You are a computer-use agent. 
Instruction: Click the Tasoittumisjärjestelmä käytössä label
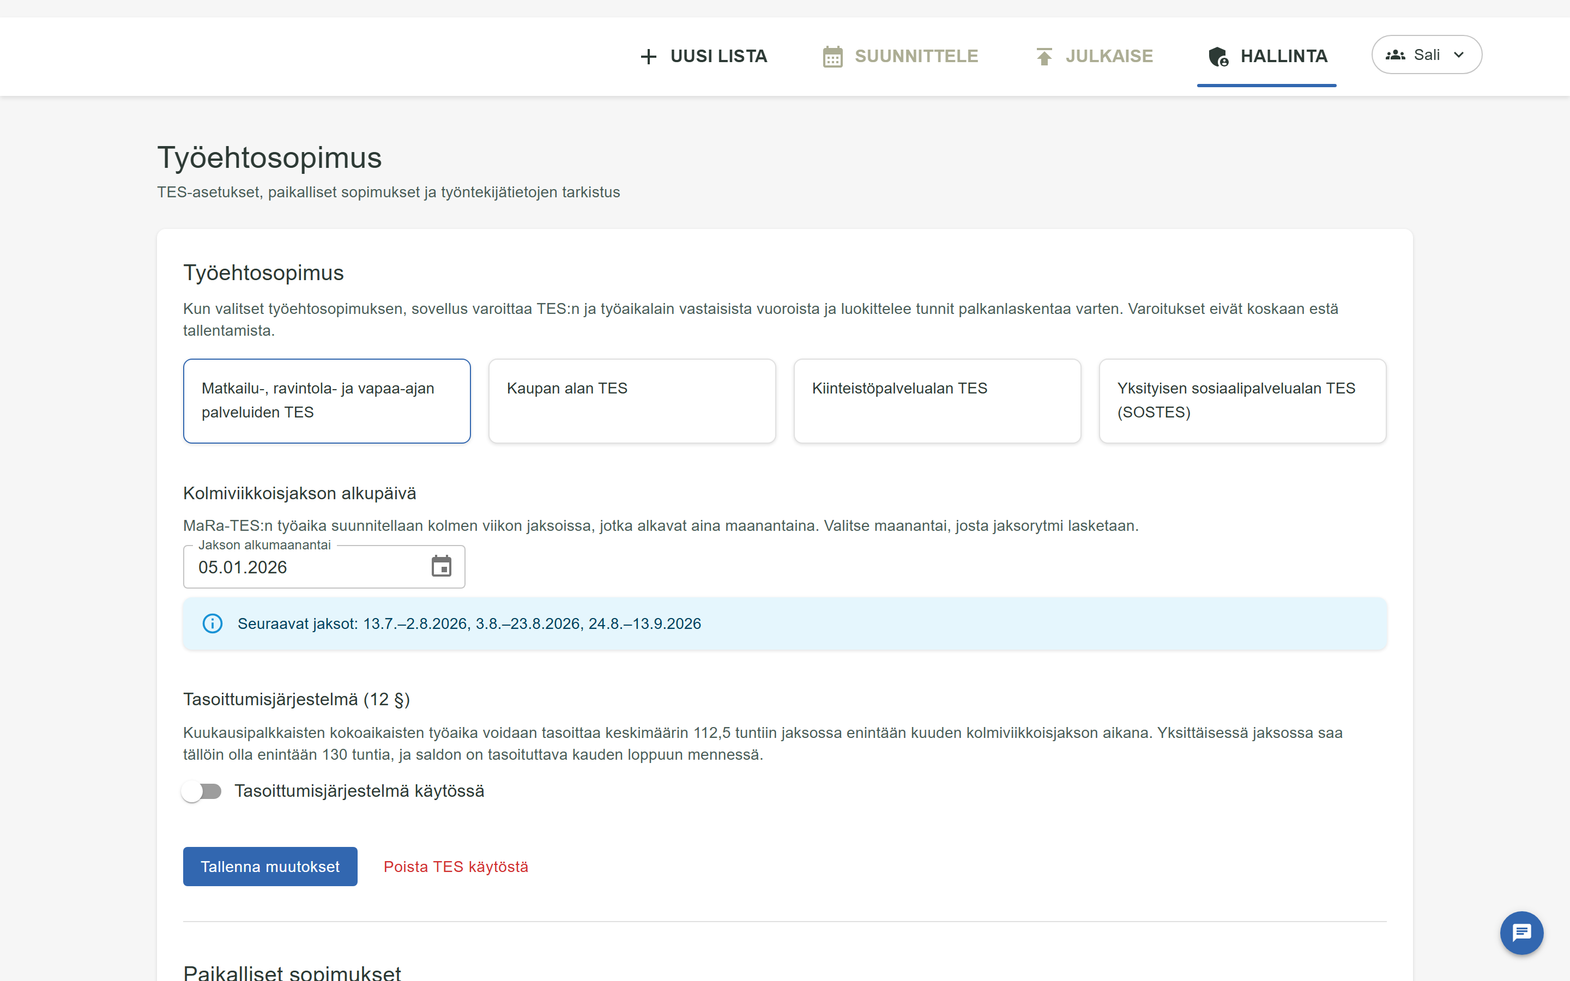(359, 791)
